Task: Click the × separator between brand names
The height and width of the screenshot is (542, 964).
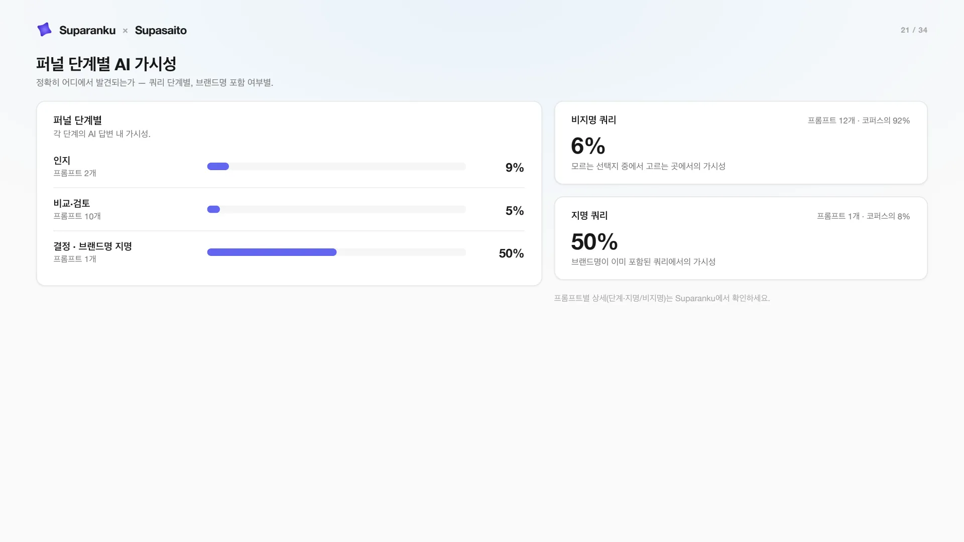Action: tap(125, 31)
